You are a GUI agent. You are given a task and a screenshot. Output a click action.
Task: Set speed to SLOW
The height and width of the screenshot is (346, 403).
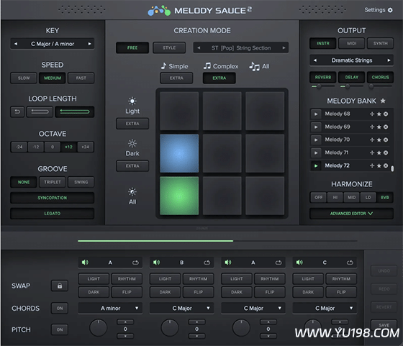point(24,78)
